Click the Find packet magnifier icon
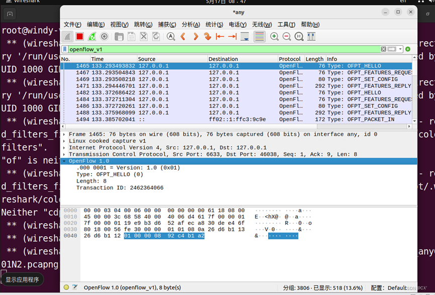Screen dimensions: 435x295 point(170,36)
